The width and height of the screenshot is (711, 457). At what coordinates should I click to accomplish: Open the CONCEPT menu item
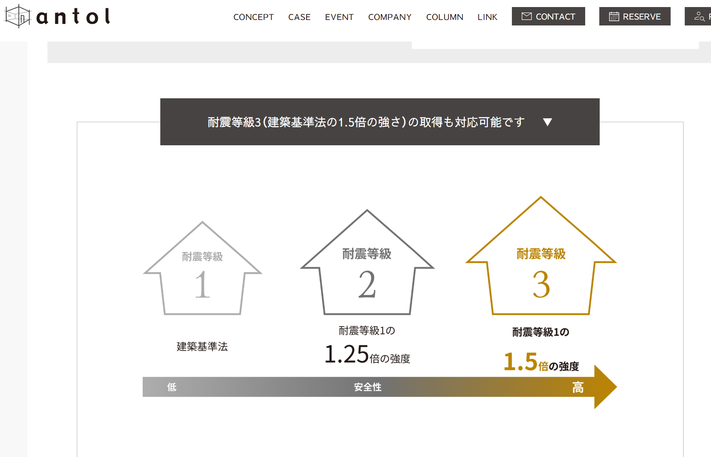point(253,17)
